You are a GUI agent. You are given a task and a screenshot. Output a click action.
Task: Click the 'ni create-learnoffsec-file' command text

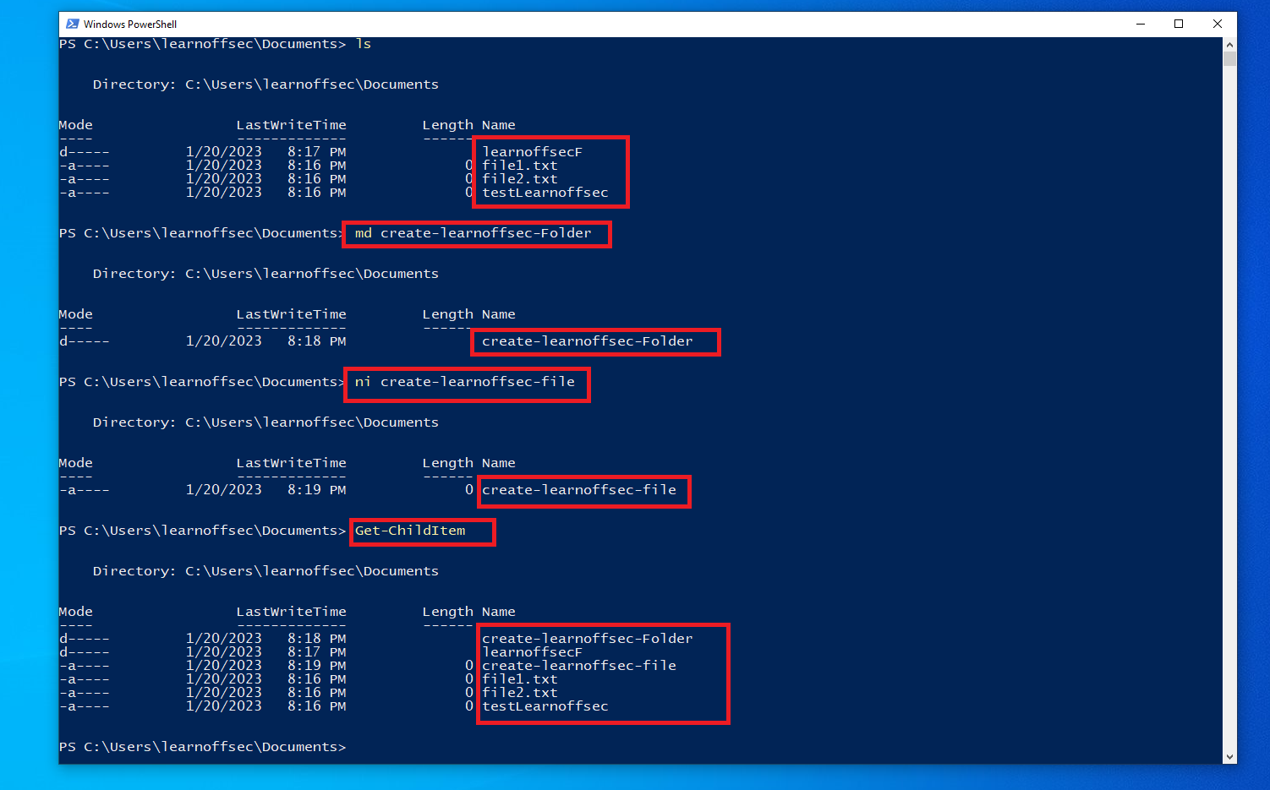[464, 382]
